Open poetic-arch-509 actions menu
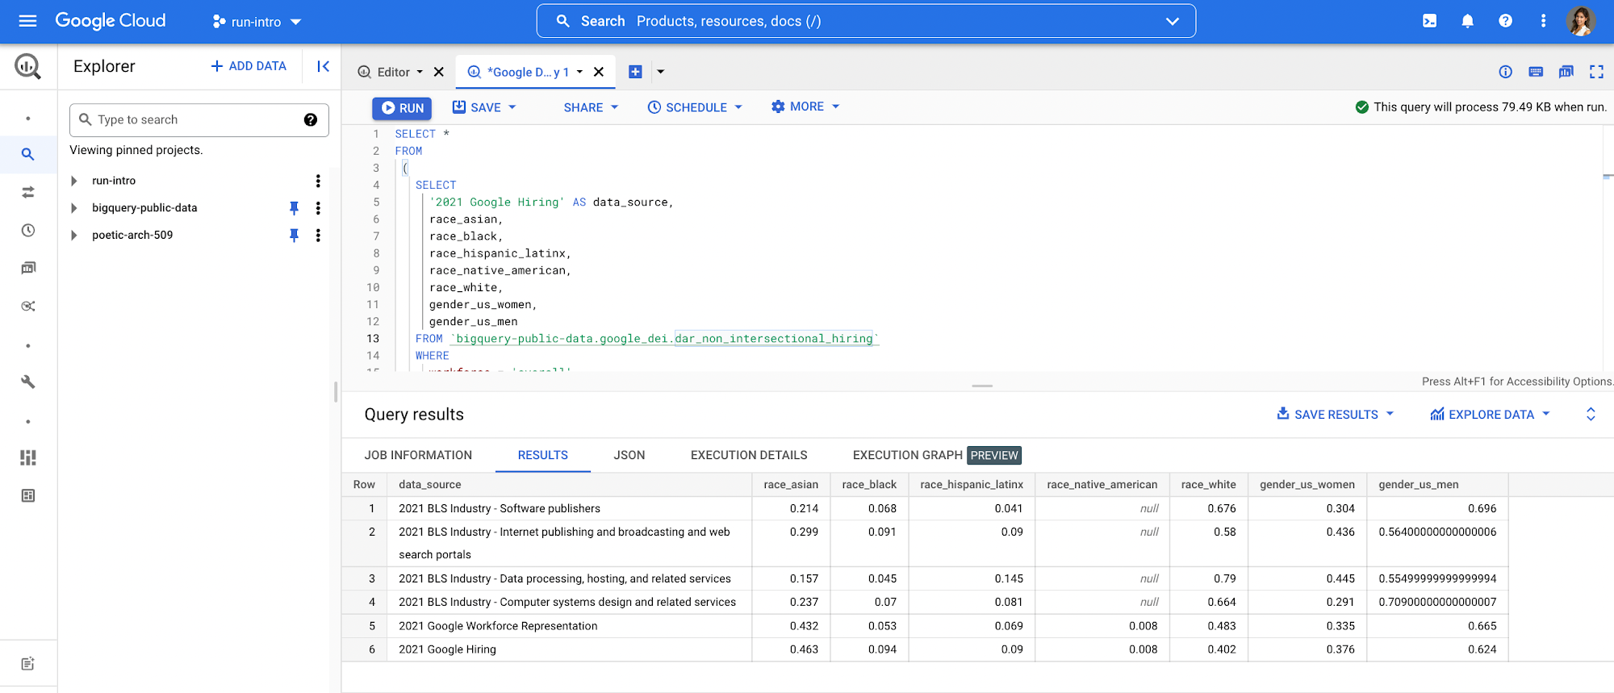Screen dimensions: 1614x693 [x=318, y=236]
